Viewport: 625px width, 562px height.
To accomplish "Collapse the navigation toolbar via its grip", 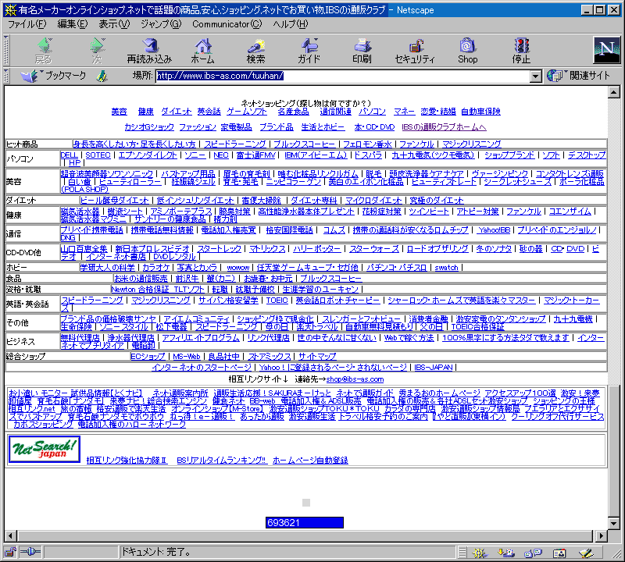I will click(6, 50).
